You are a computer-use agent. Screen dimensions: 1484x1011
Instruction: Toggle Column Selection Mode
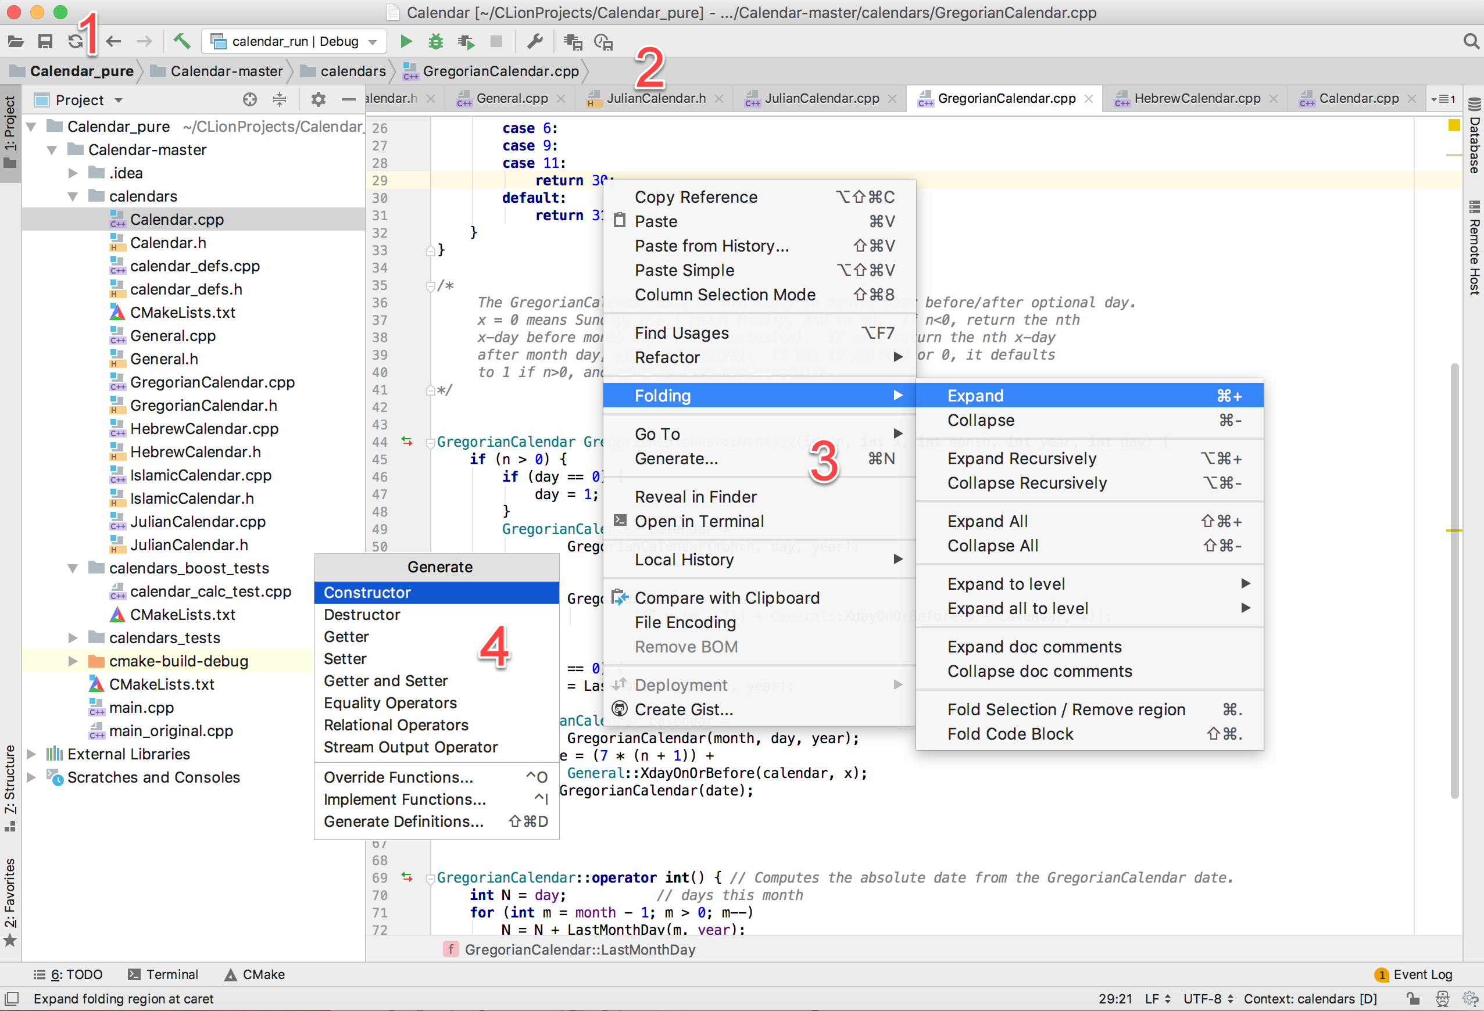[x=760, y=295]
